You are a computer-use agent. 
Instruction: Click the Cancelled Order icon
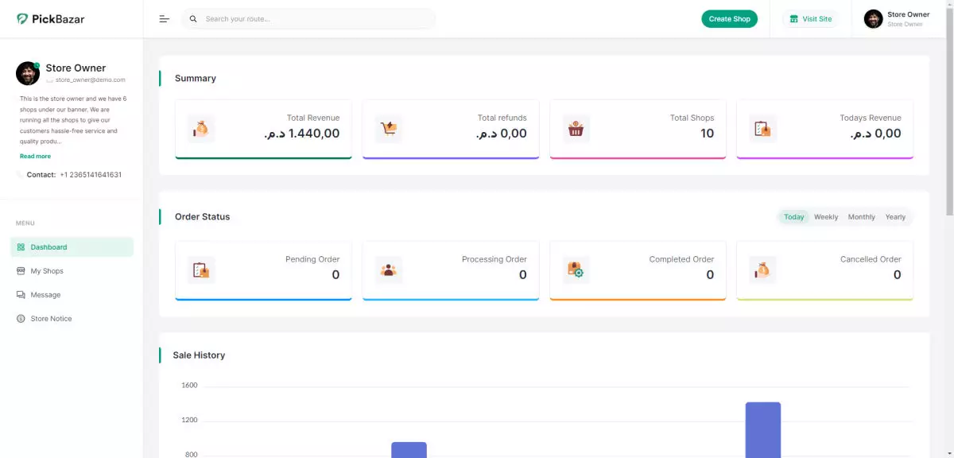click(762, 270)
